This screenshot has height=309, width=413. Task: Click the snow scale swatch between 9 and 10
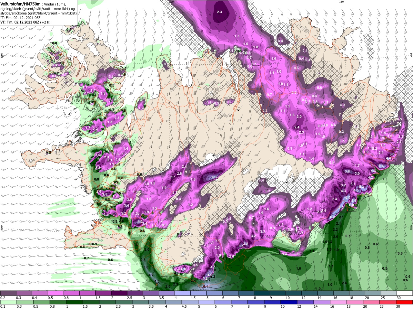click(x=278, y=293)
